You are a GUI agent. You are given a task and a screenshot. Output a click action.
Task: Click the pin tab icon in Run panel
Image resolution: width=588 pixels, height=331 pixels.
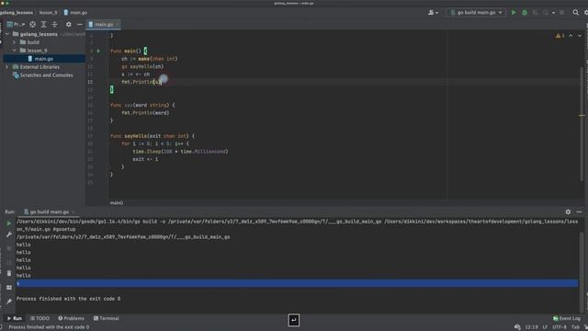(x=9, y=302)
